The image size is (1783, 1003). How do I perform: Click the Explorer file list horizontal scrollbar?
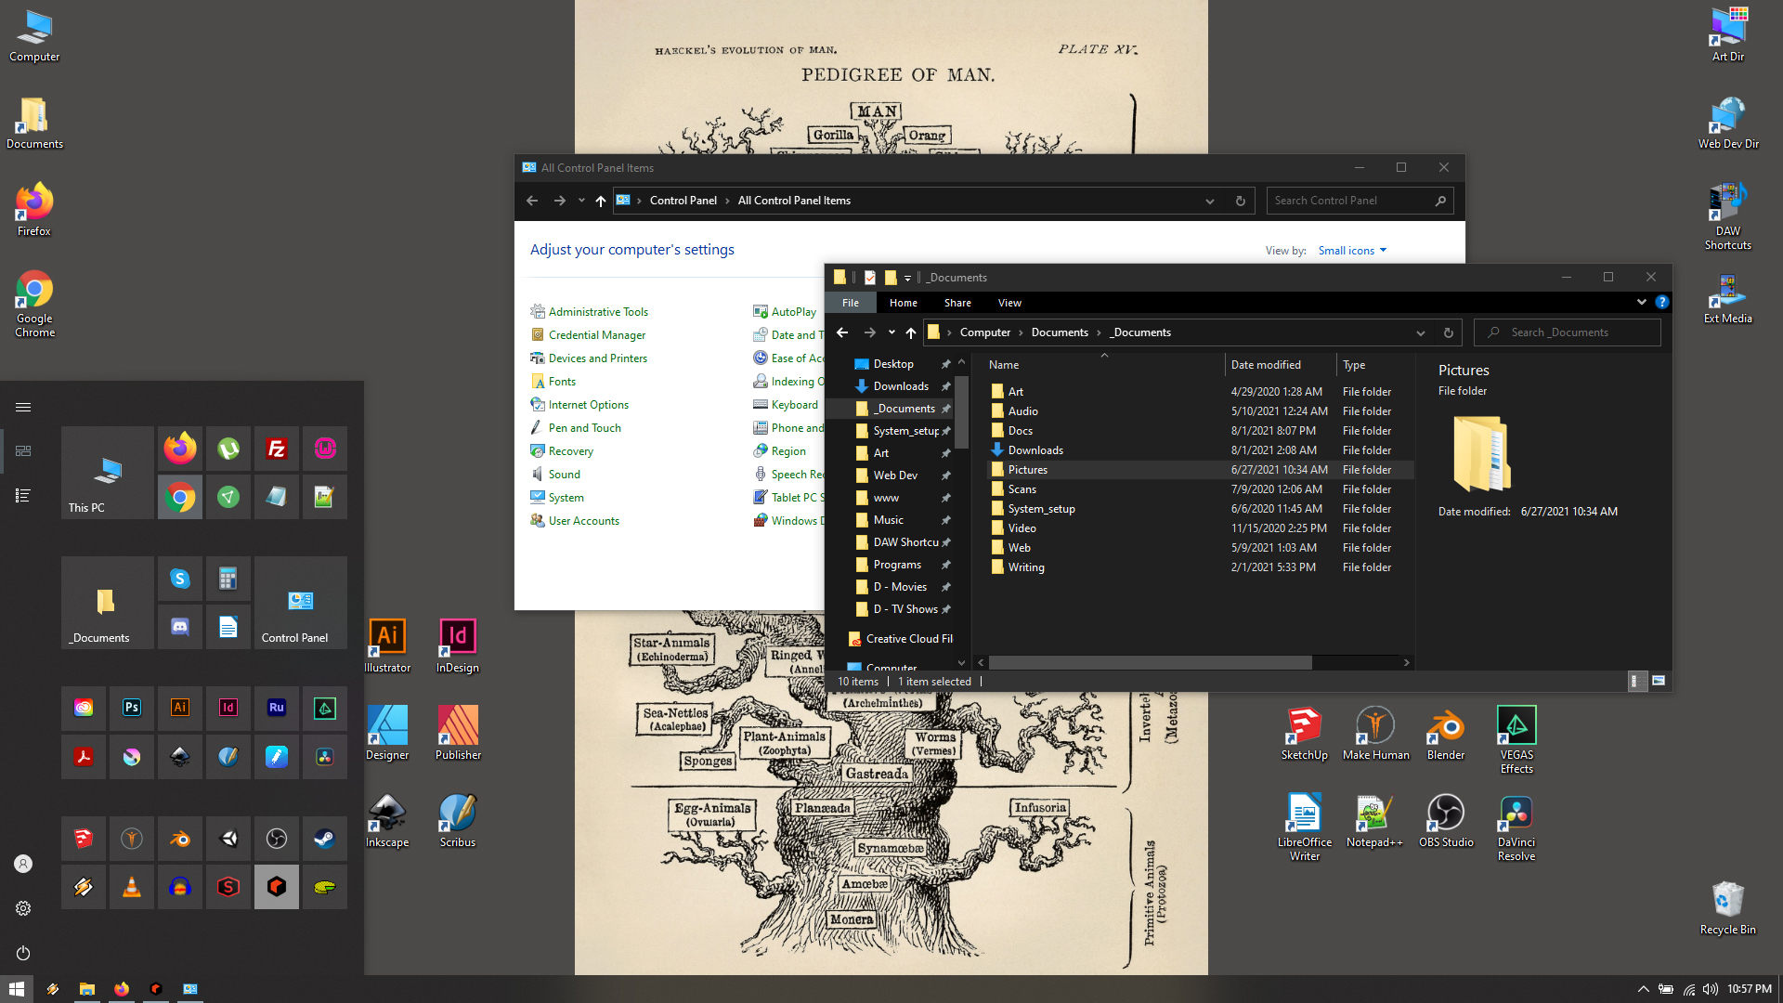click(1150, 662)
